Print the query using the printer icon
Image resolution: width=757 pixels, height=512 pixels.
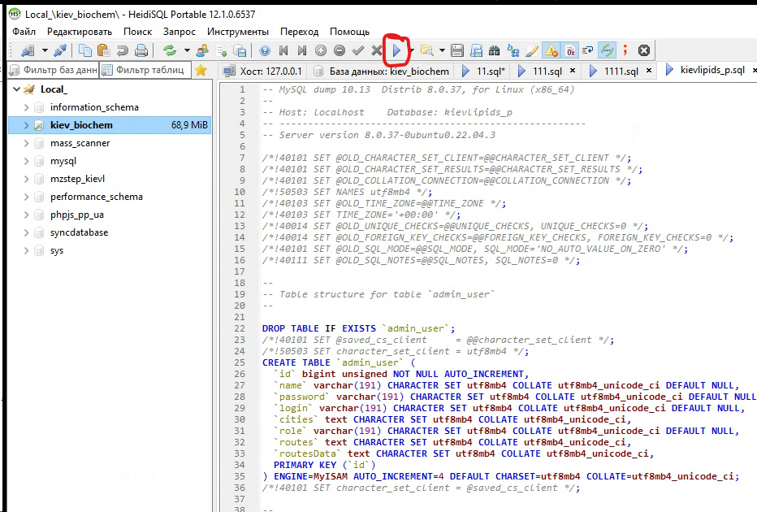[141, 50]
